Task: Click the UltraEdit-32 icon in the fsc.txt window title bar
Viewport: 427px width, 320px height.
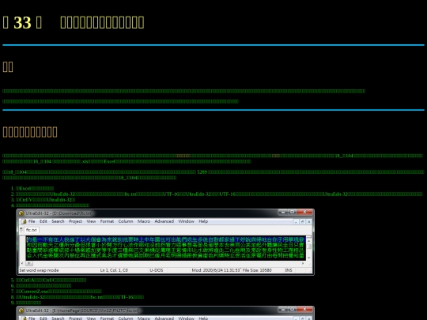Action: [21, 311]
